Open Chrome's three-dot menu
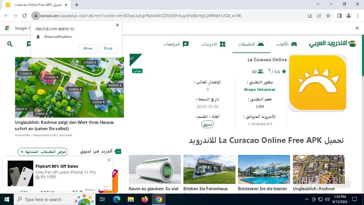 (x=358, y=16)
